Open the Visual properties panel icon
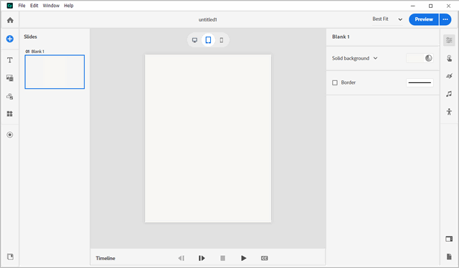 pyautogui.click(x=449, y=40)
